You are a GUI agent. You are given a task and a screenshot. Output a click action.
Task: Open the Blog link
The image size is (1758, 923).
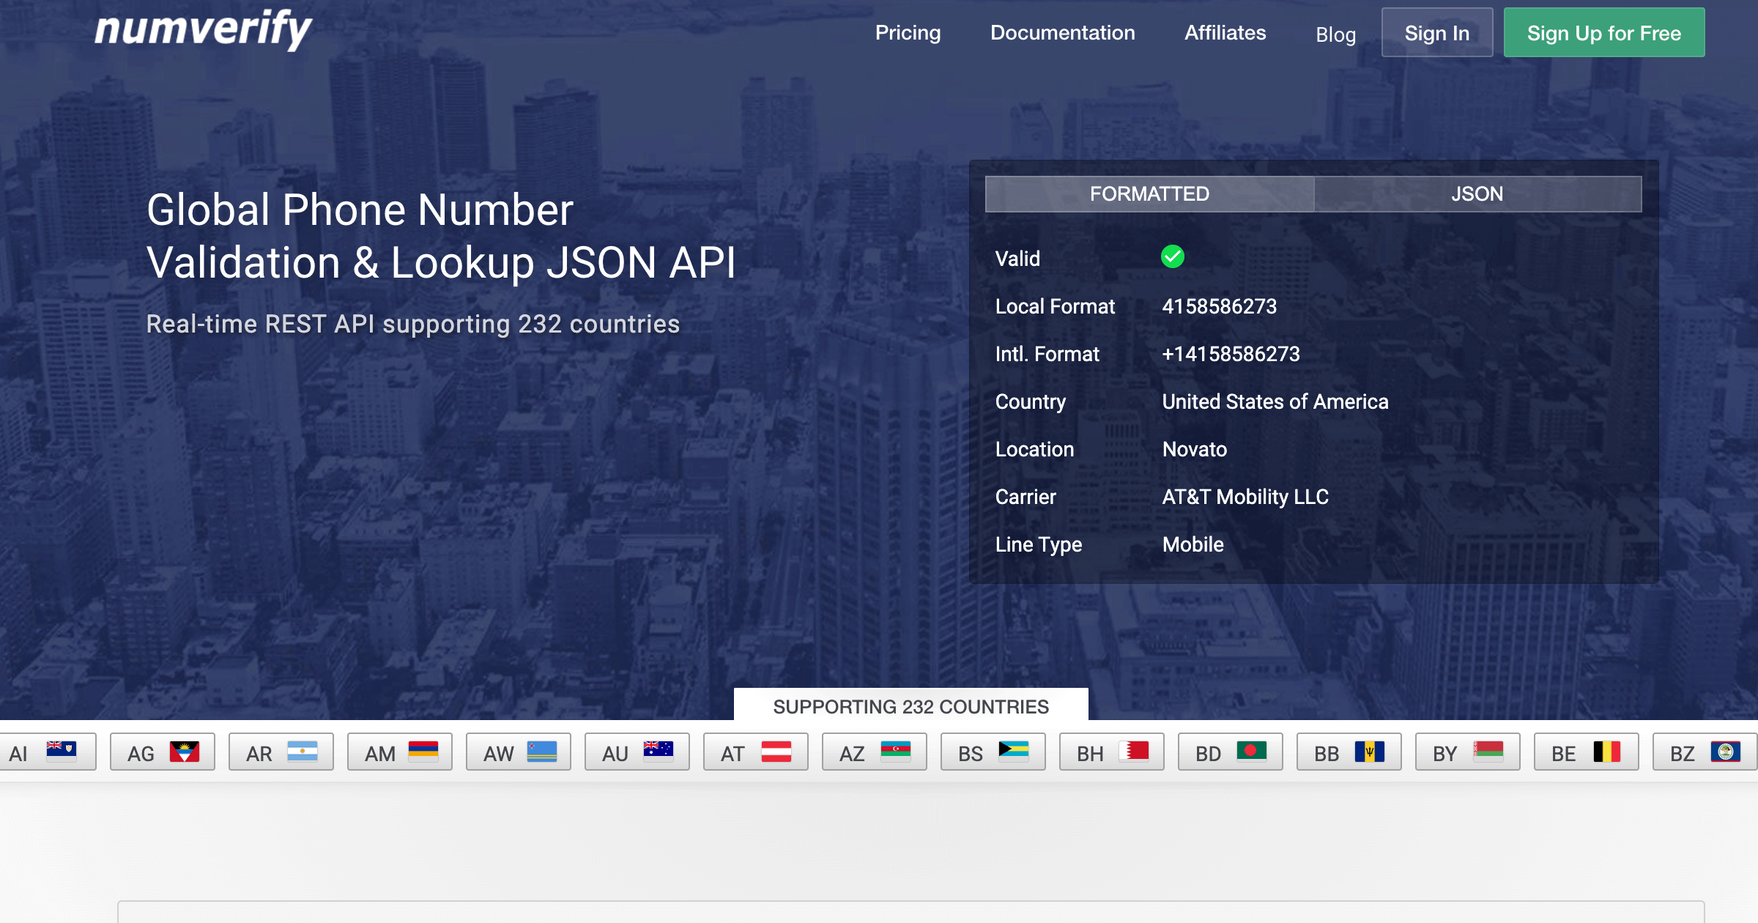[1335, 34]
